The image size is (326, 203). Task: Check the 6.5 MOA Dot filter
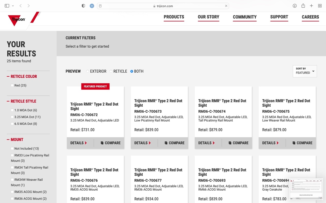(12, 124)
